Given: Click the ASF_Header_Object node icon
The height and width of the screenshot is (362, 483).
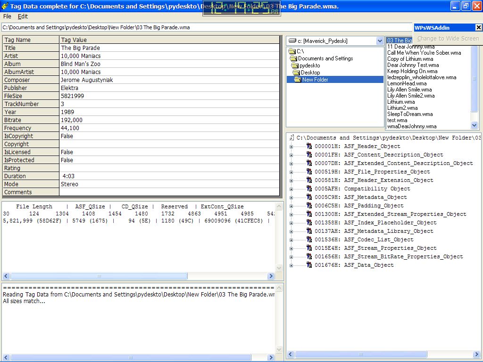Looking at the screenshot, I should point(309,146).
